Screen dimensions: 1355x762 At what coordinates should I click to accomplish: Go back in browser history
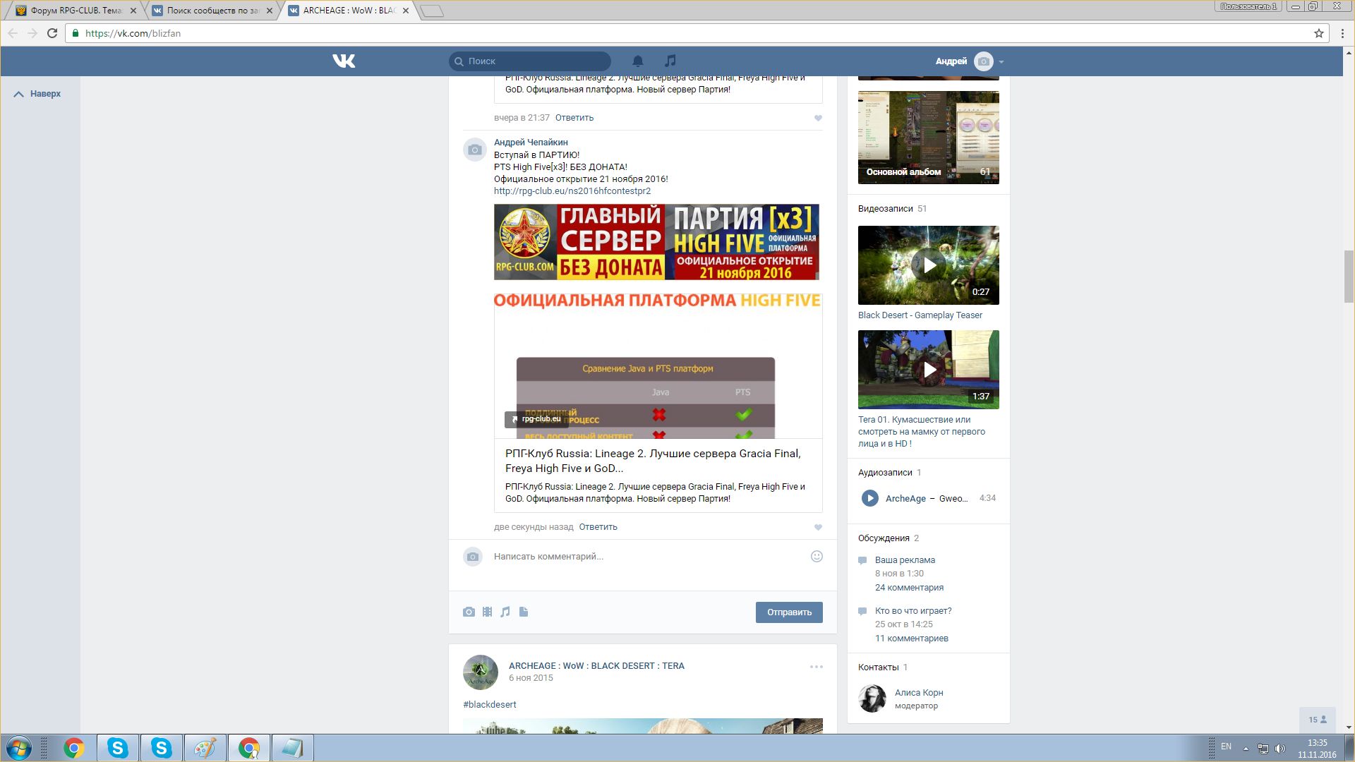(x=13, y=33)
